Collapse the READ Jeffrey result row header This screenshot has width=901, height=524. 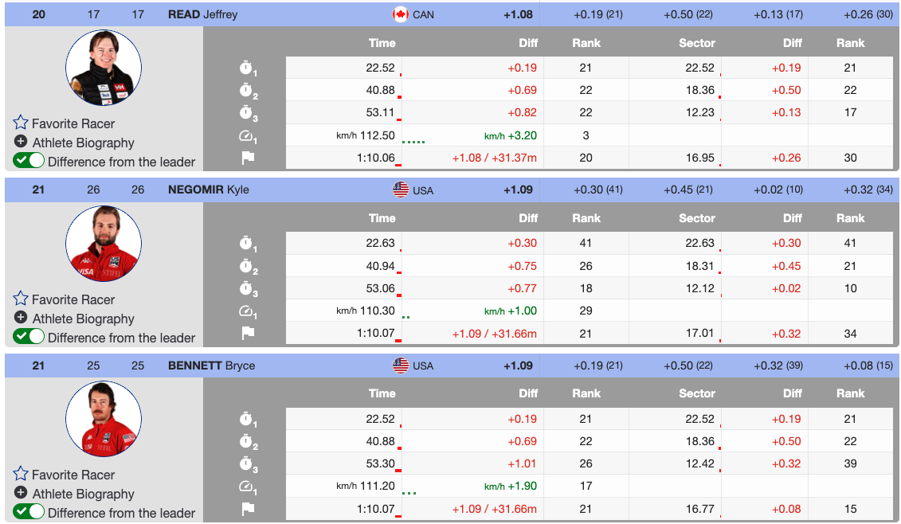tap(202, 14)
